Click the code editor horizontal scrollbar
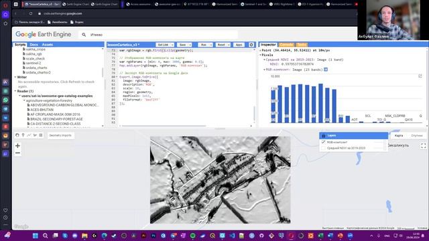Image resolution: width=429 pixels, height=241 pixels. pyautogui.click(x=164, y=126)
